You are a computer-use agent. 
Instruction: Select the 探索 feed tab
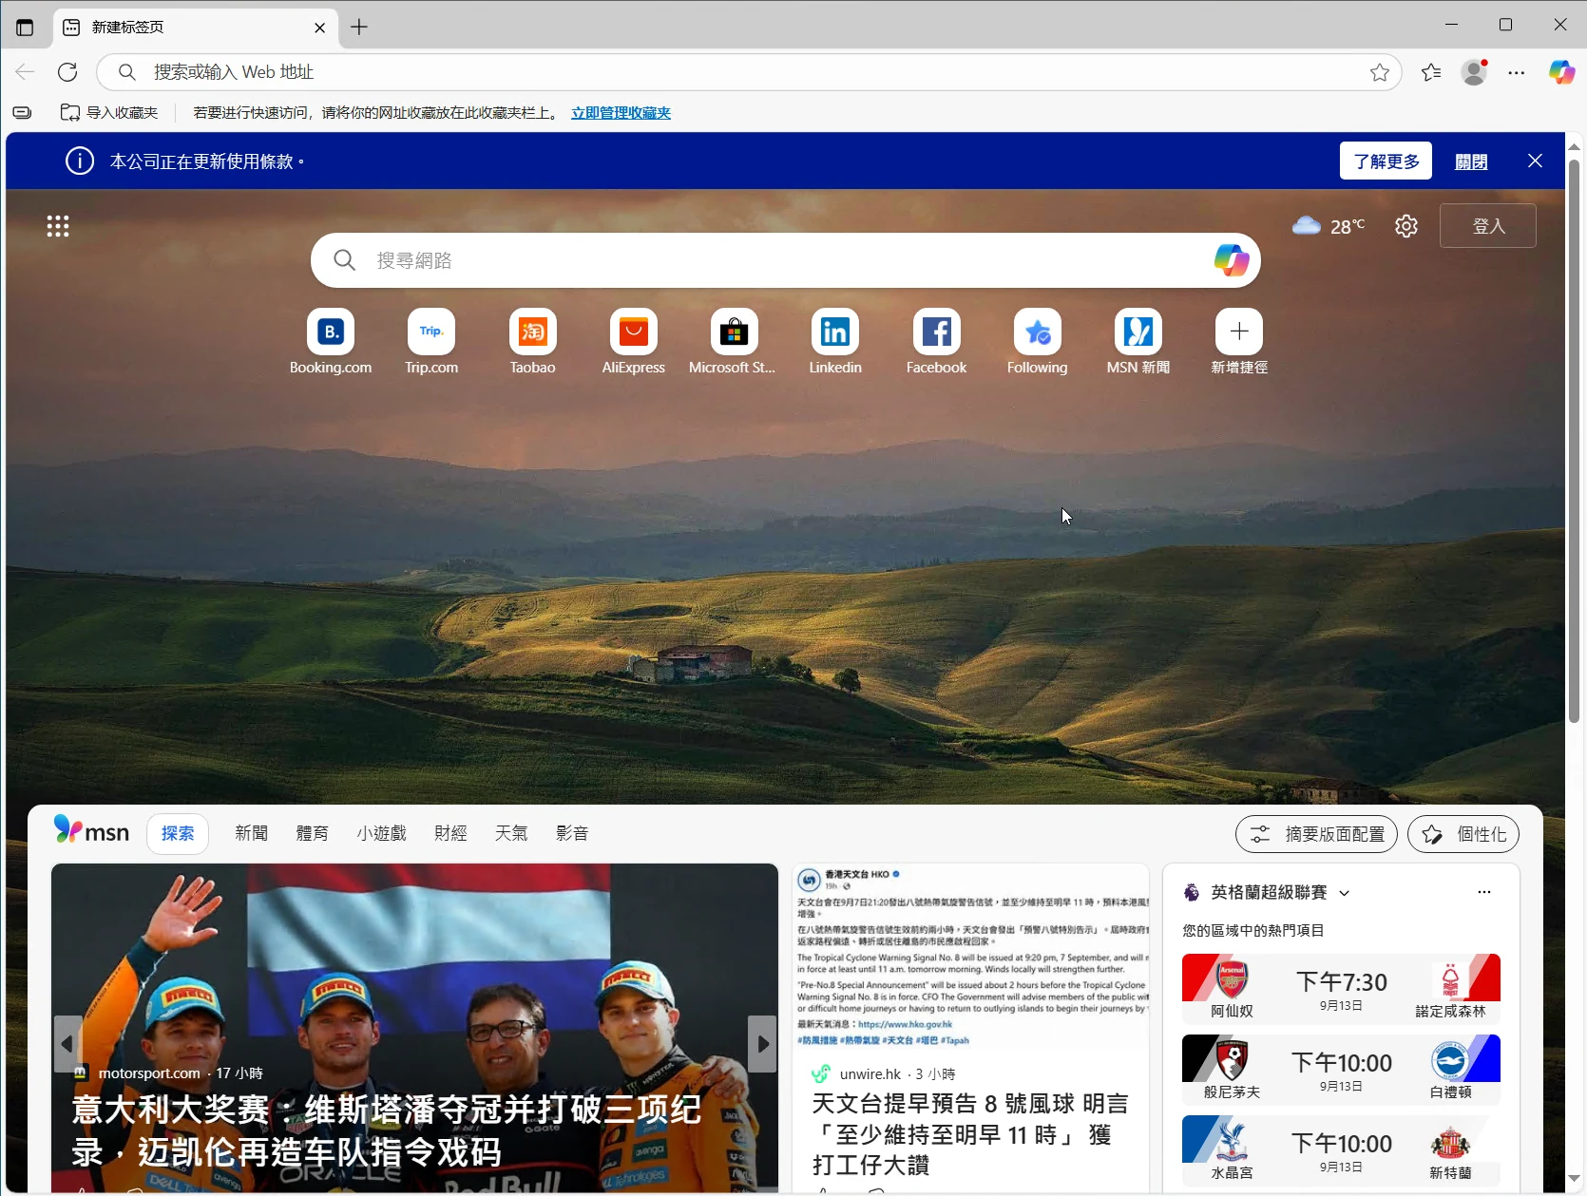tap(178, 834)
